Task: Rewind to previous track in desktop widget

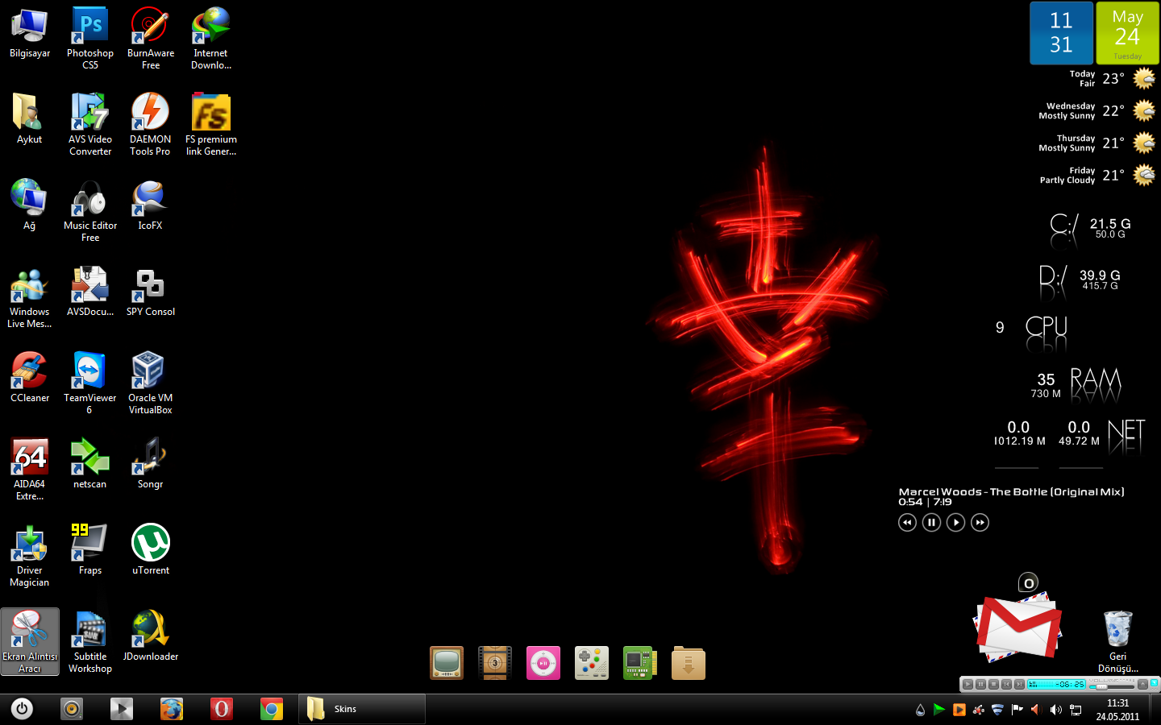Action: [907, 523]
